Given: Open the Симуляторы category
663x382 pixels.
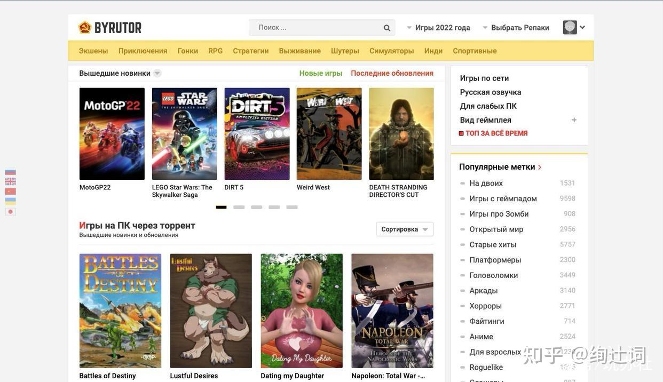Looking at the screenshot, I should (x=392, y=51).
